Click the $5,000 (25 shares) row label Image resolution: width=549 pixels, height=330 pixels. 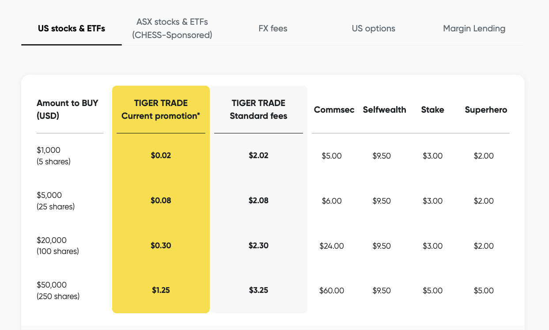coord(55,201)
